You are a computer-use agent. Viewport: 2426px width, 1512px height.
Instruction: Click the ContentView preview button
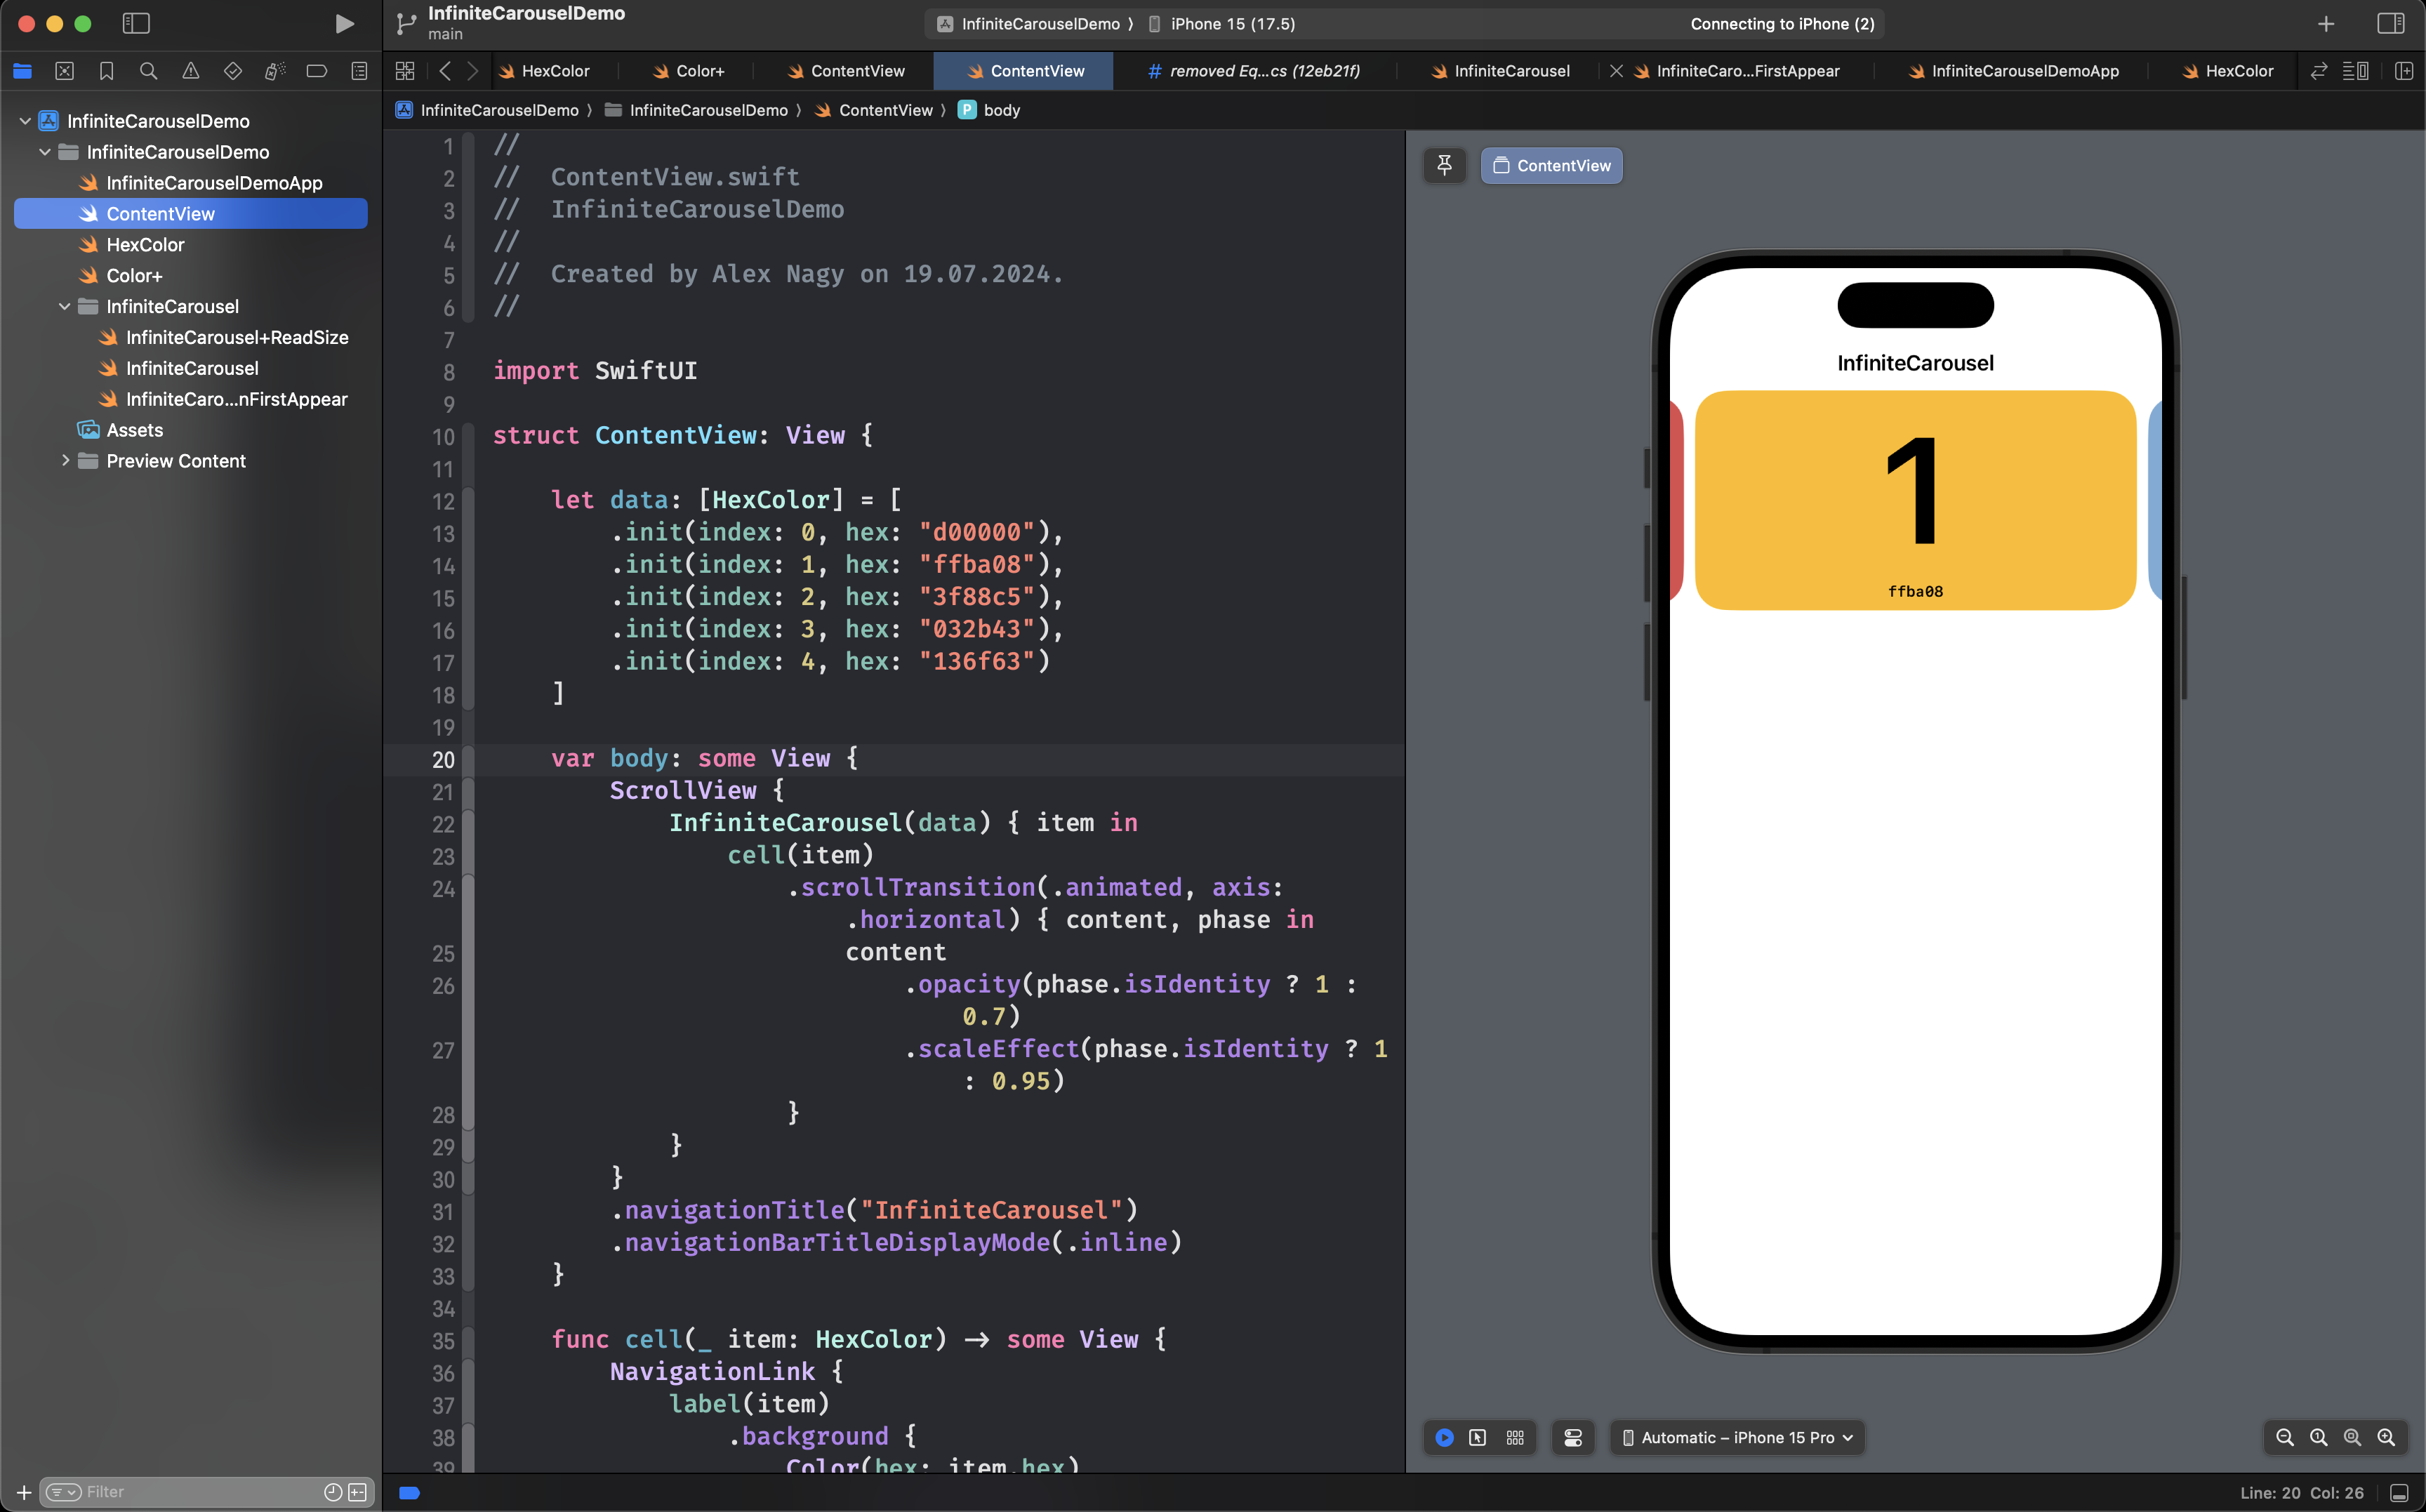coord(1551,165)
